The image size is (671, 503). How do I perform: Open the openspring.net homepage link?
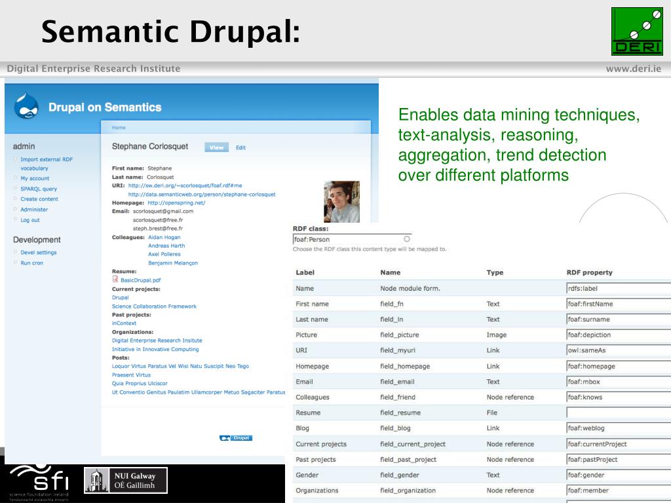(176, 203)
